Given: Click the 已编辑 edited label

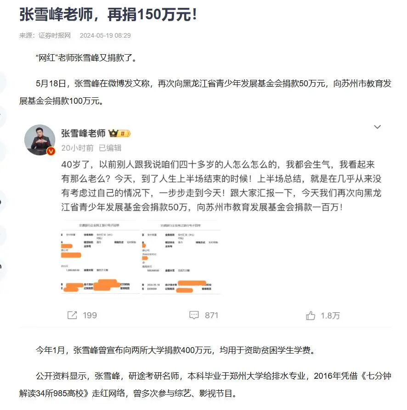Looking at the screenshot, I should click(110, 148).
